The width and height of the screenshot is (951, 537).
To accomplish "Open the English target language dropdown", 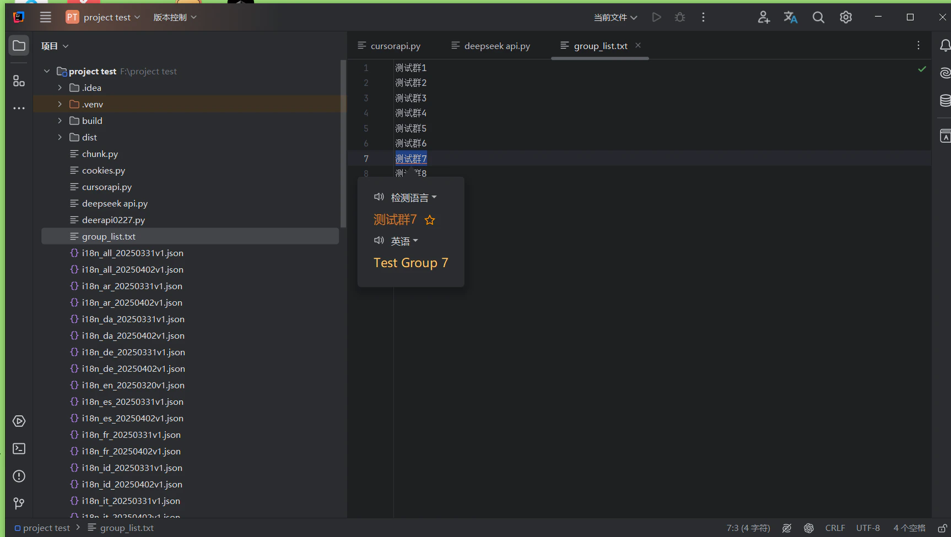I will (404, 241).
